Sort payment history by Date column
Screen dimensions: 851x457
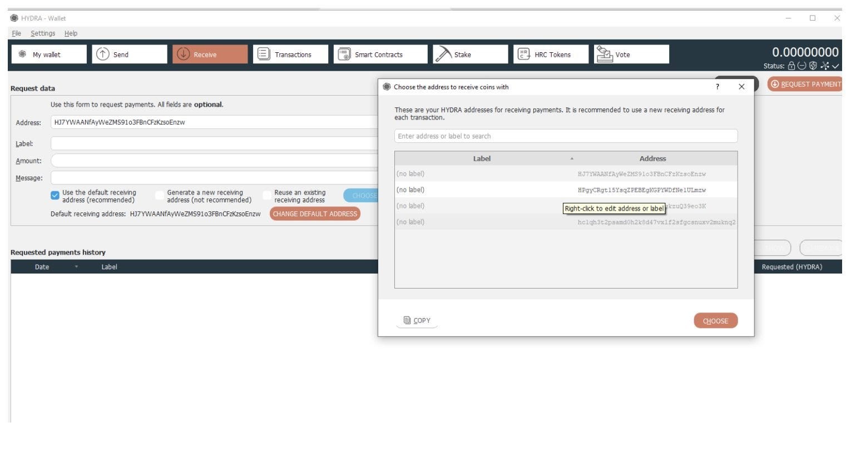coord(42,267)
